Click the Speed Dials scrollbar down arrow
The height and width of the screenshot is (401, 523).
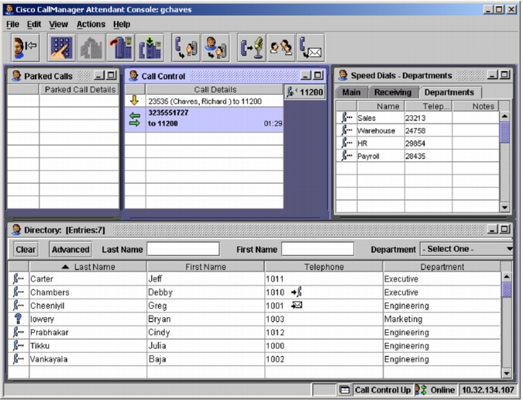(504, 207)
